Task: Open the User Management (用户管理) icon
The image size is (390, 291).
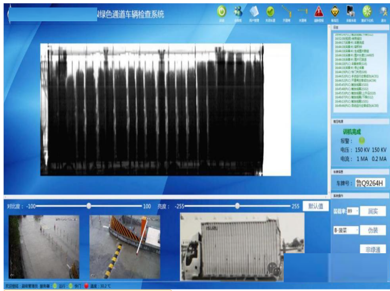Action: click(254, 12)
